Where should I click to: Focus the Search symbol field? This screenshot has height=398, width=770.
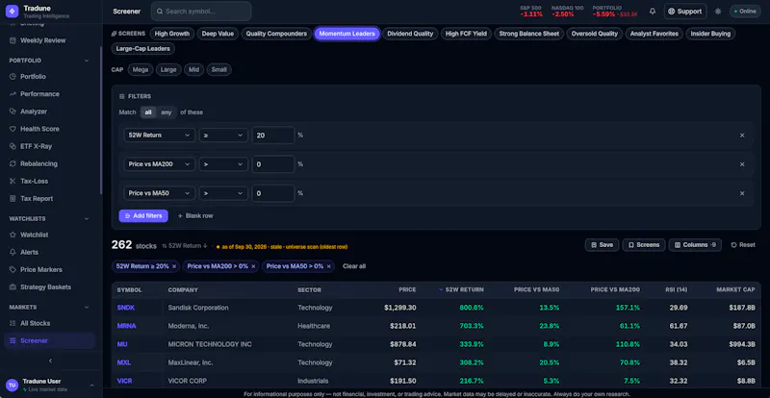click(x=201, y=12)
